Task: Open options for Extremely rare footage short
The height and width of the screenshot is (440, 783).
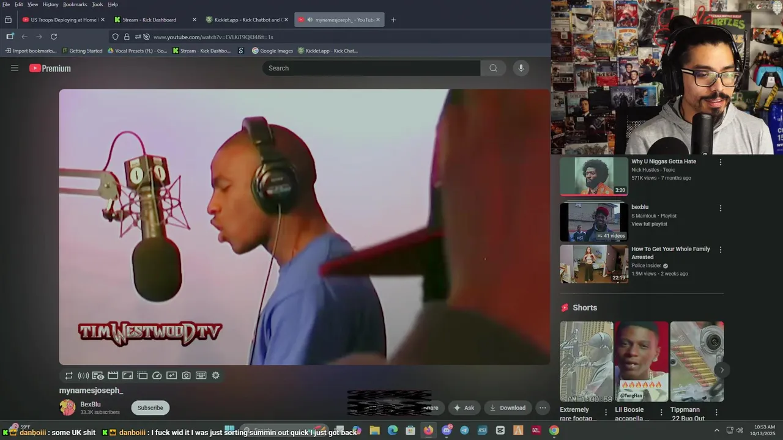Action: [x=606, y=413]
